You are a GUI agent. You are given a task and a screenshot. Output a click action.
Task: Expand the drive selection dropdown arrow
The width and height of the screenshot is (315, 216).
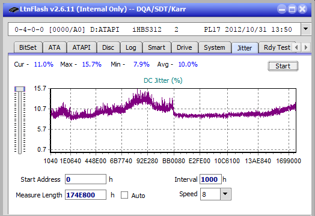[x=306, y=29]
